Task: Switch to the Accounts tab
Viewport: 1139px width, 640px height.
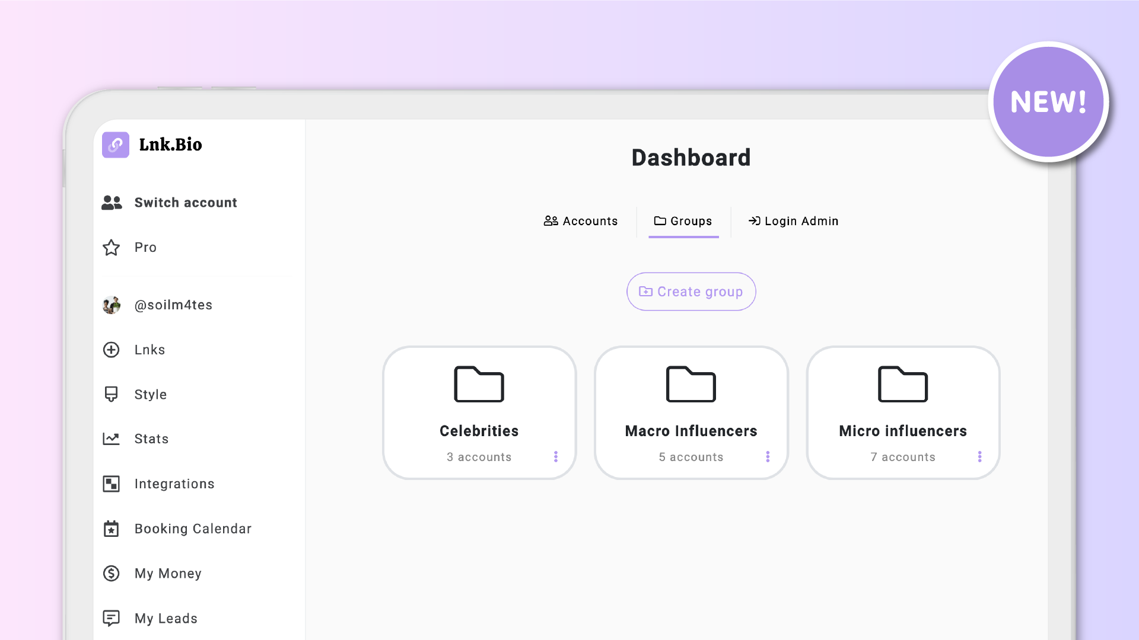Action: click(x=581, y=221)
